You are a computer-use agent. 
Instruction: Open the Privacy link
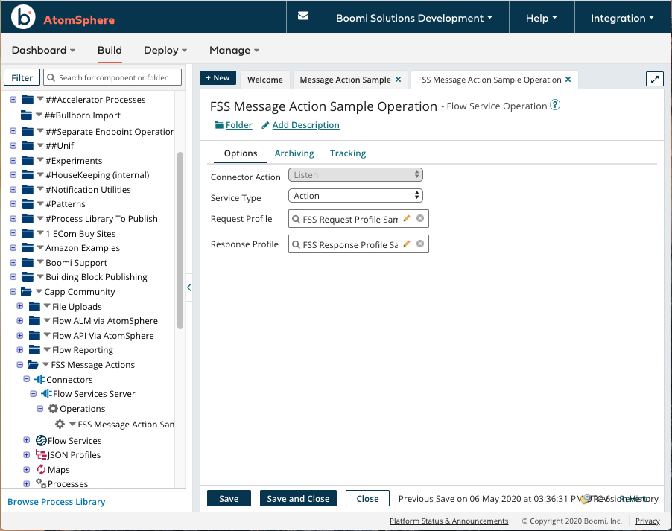point(647,521)
